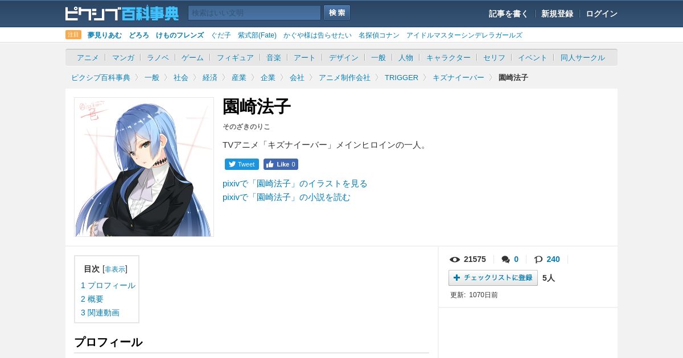Jump to section 3 関連動画
The image size is (683, 358).
[x=100, y=313]
